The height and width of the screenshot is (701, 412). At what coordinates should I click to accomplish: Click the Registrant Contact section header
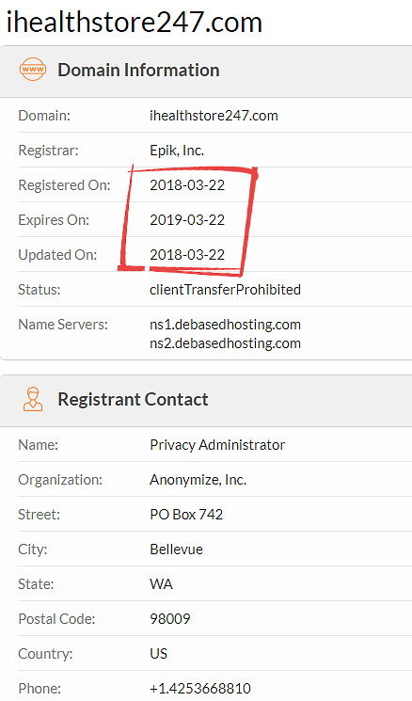pos(133,399)
